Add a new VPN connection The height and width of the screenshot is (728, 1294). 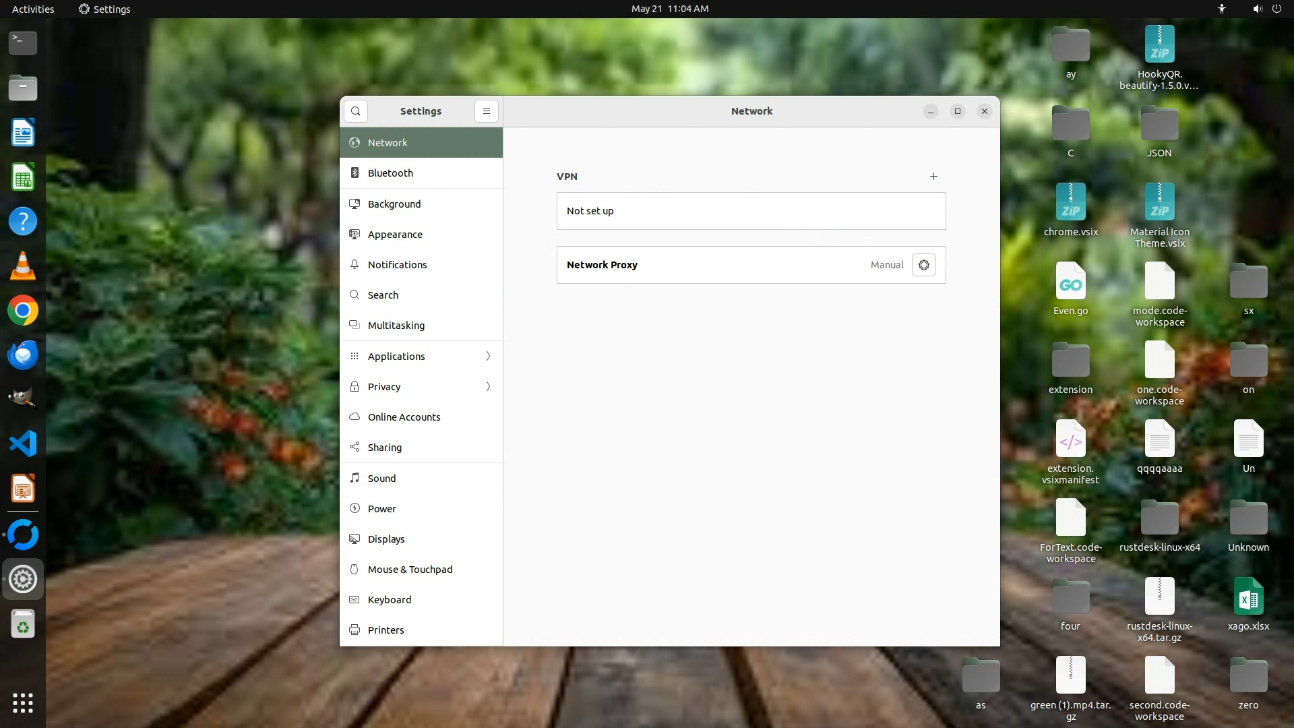[933, 177]
